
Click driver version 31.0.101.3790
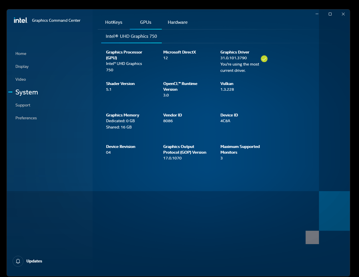[234, 58]
